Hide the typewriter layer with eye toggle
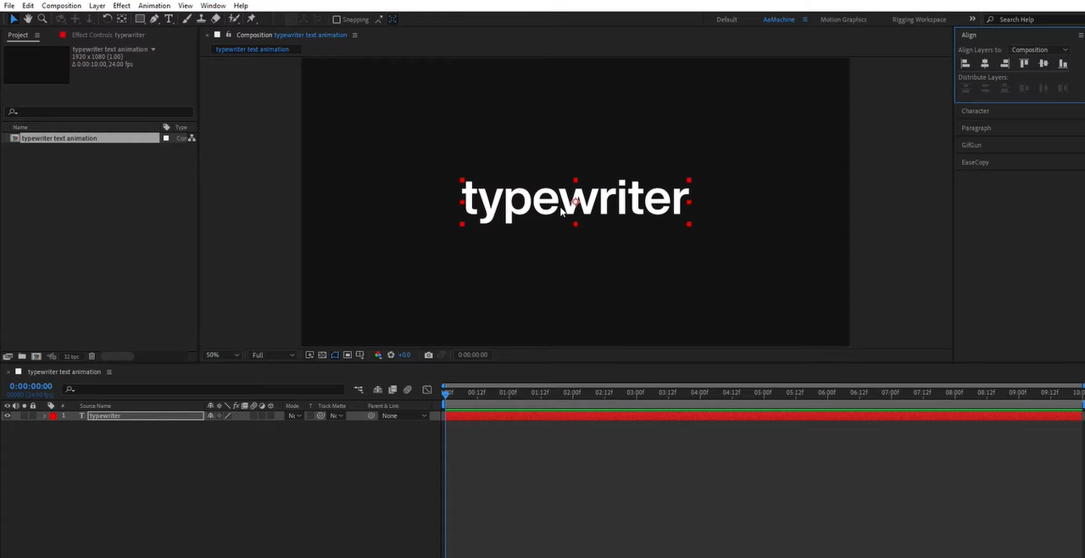 click(x=8, y=416)
